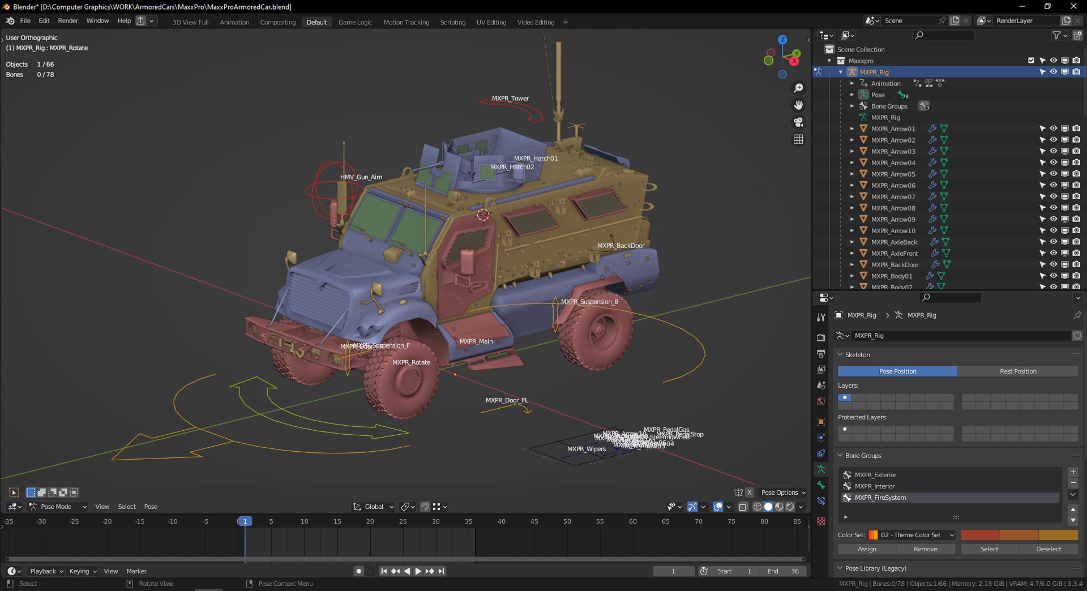
Task: Open outliner filter funnel
Action: (x=1056, y=35)
